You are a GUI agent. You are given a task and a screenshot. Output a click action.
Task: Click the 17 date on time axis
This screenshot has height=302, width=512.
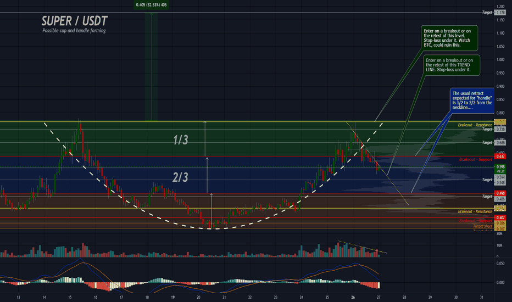tap(121, 298)
